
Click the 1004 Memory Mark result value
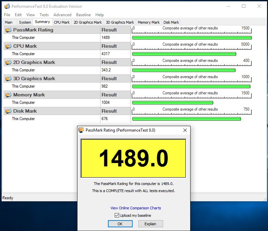tap(106, 102)
